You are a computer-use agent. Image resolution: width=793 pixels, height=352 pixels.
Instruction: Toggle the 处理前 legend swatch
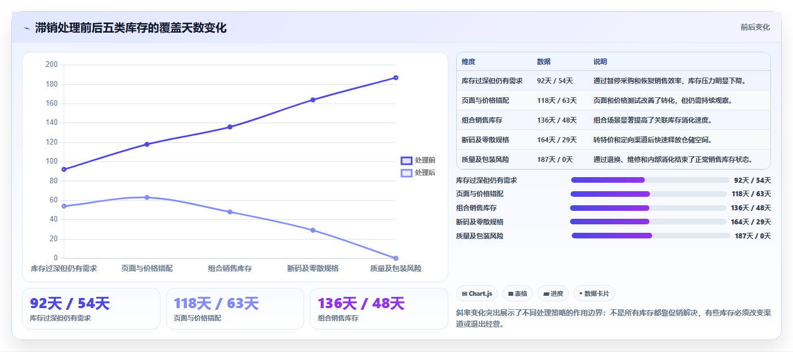(x=406, y=160)
